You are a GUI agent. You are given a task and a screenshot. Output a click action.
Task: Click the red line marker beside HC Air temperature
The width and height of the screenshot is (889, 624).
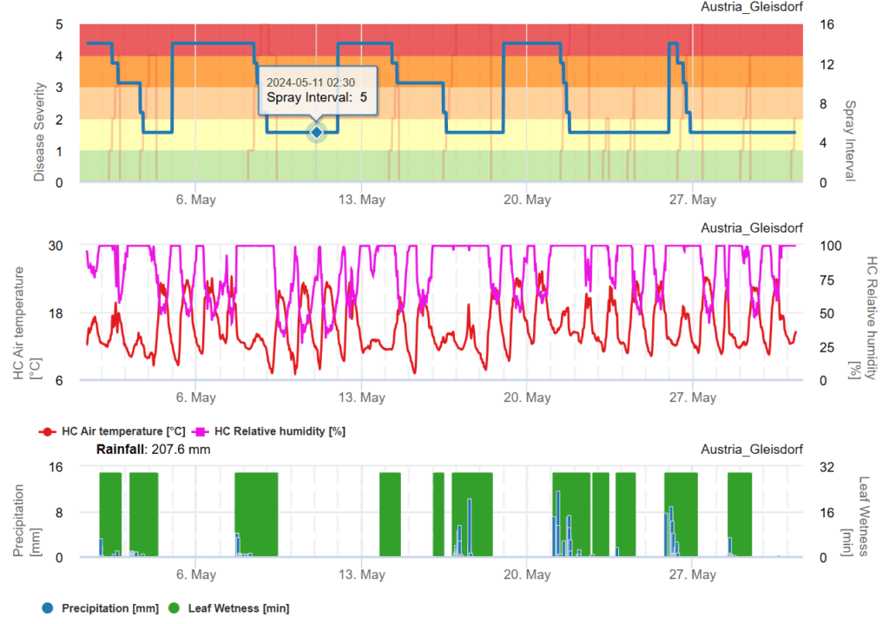47,431
